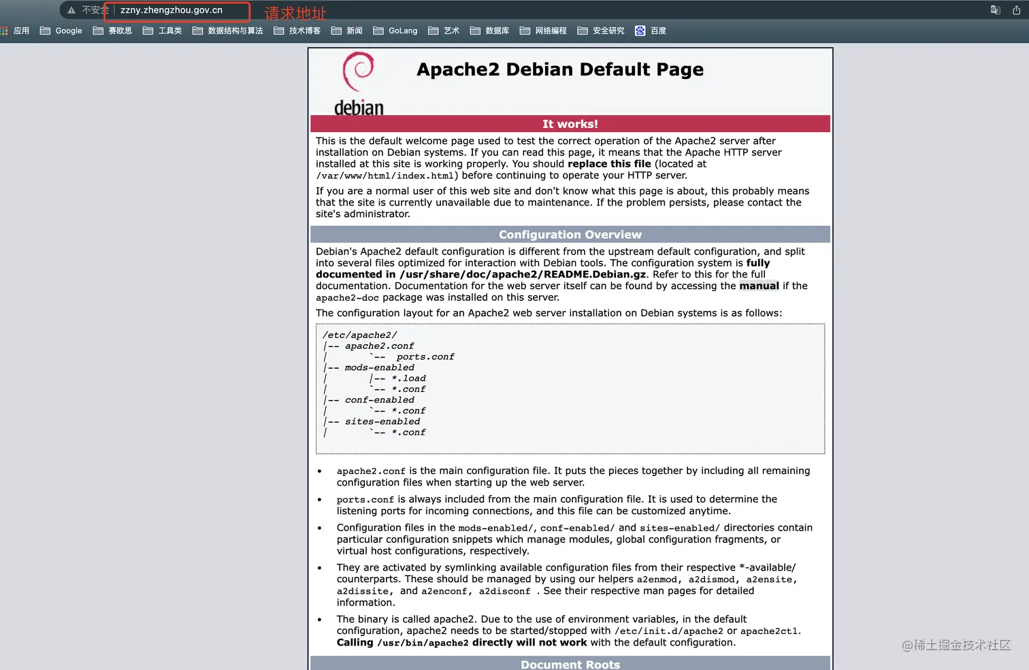Click the README.Debian.gz path text
The height and width of the screenshot is (670, 1029).
pyautogui.click(x=523, y=274)
